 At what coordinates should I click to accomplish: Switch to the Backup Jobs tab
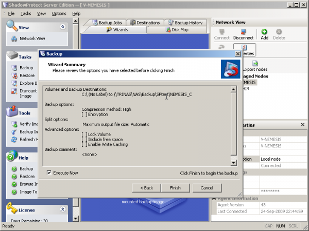(107, 23)
